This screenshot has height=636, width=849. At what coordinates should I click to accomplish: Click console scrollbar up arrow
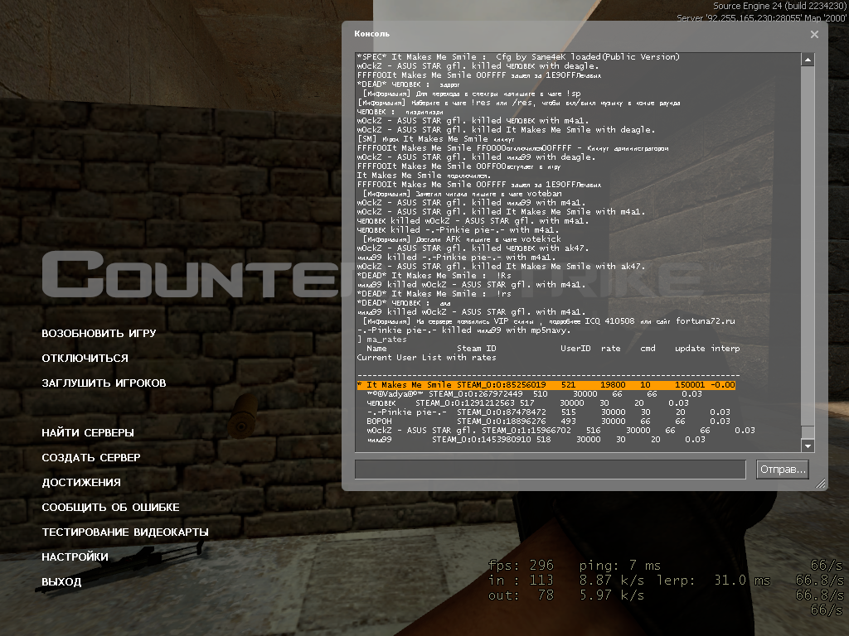808,60
